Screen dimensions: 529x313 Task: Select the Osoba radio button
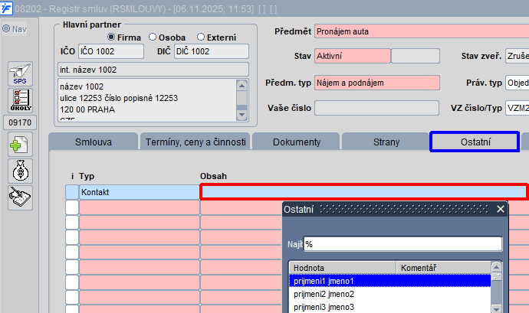tap(153, 37)
